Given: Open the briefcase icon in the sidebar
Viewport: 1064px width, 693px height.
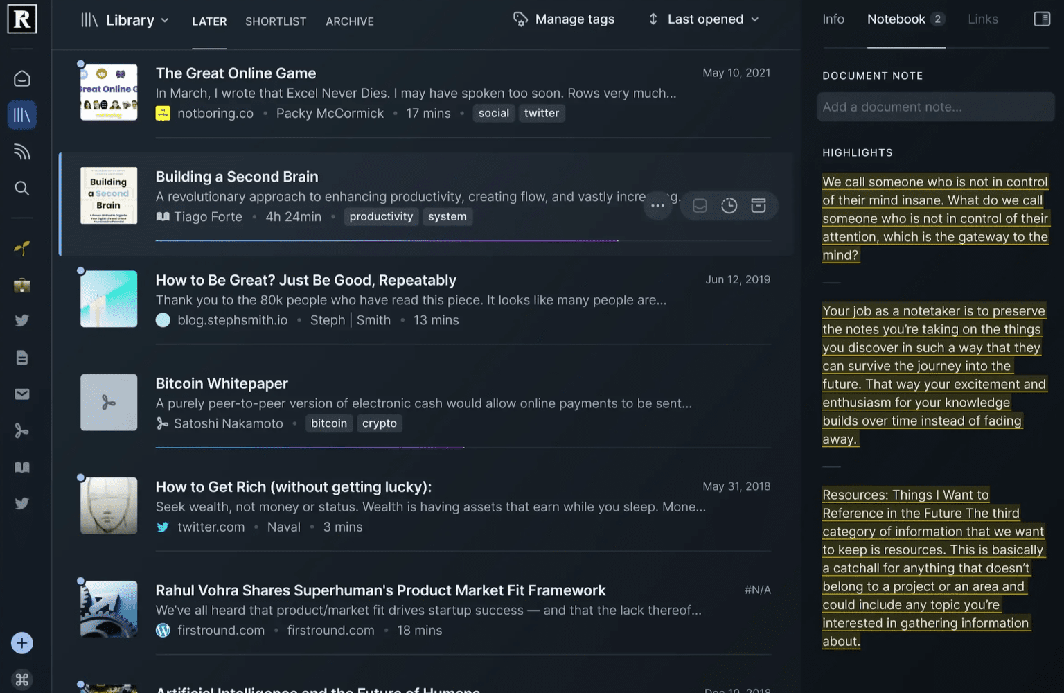Looking at the screenshot, I should pyautogui.click(x=22, y=286).
